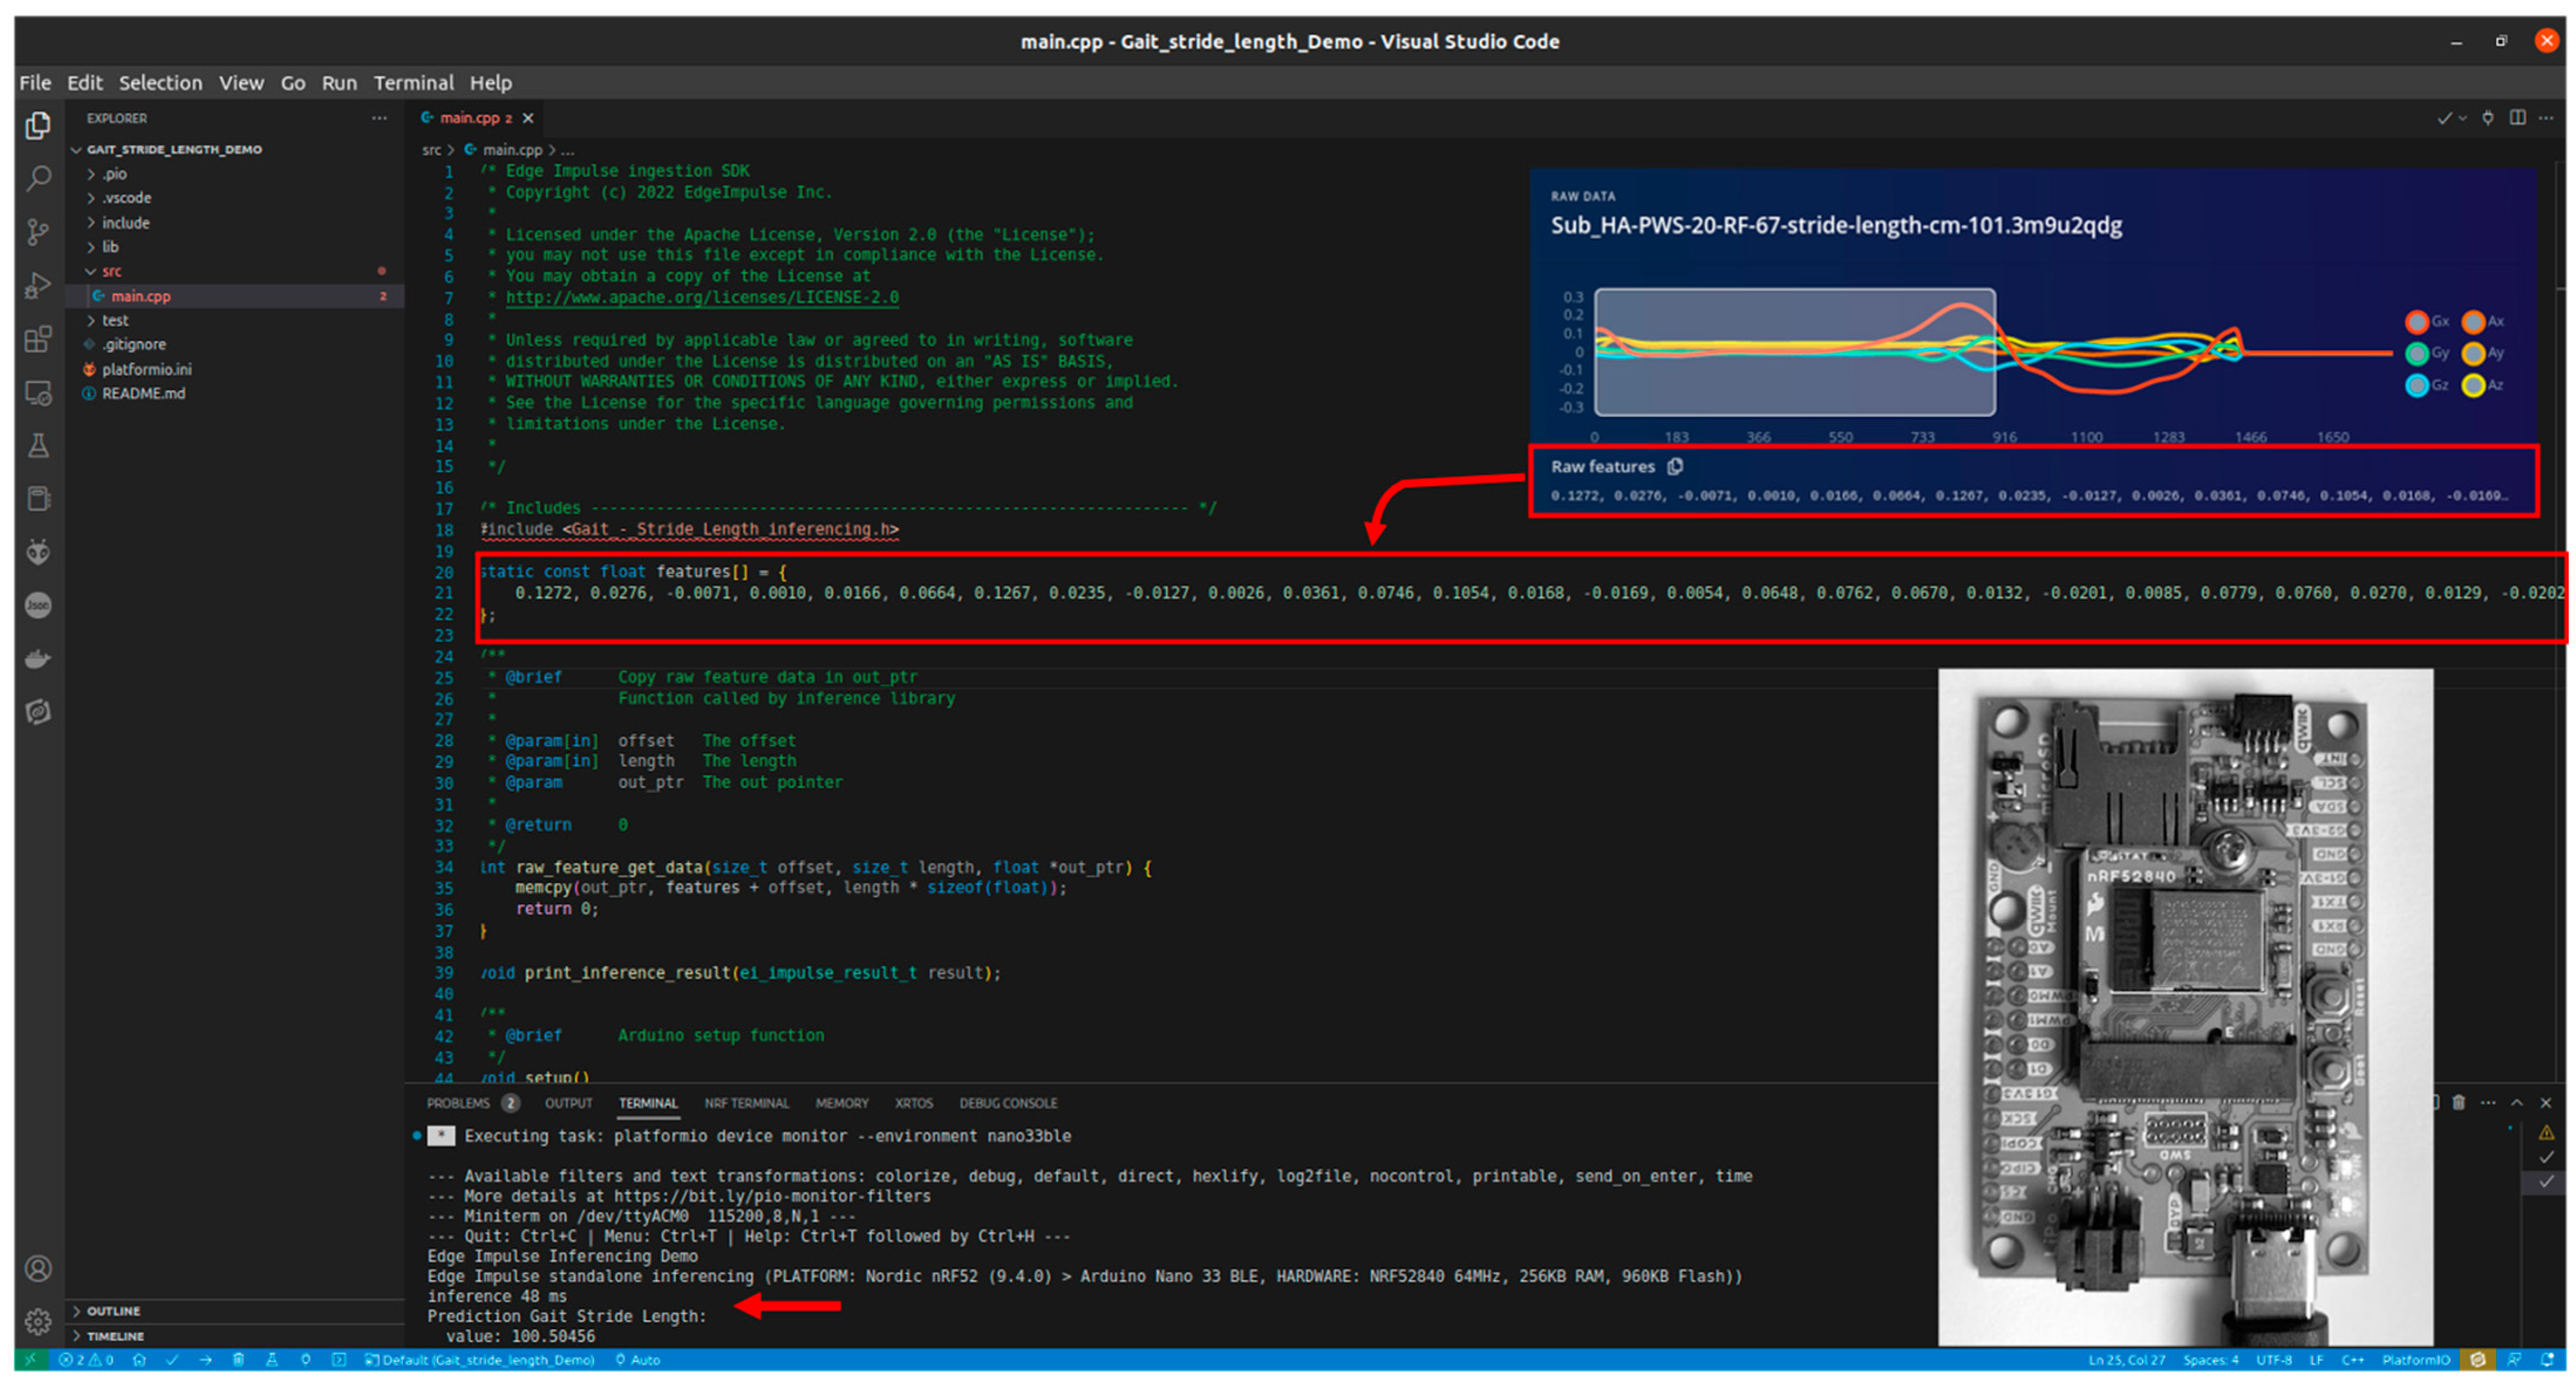
Task: Toggle Gx series in chart legend
Action: click(2417, 321)
